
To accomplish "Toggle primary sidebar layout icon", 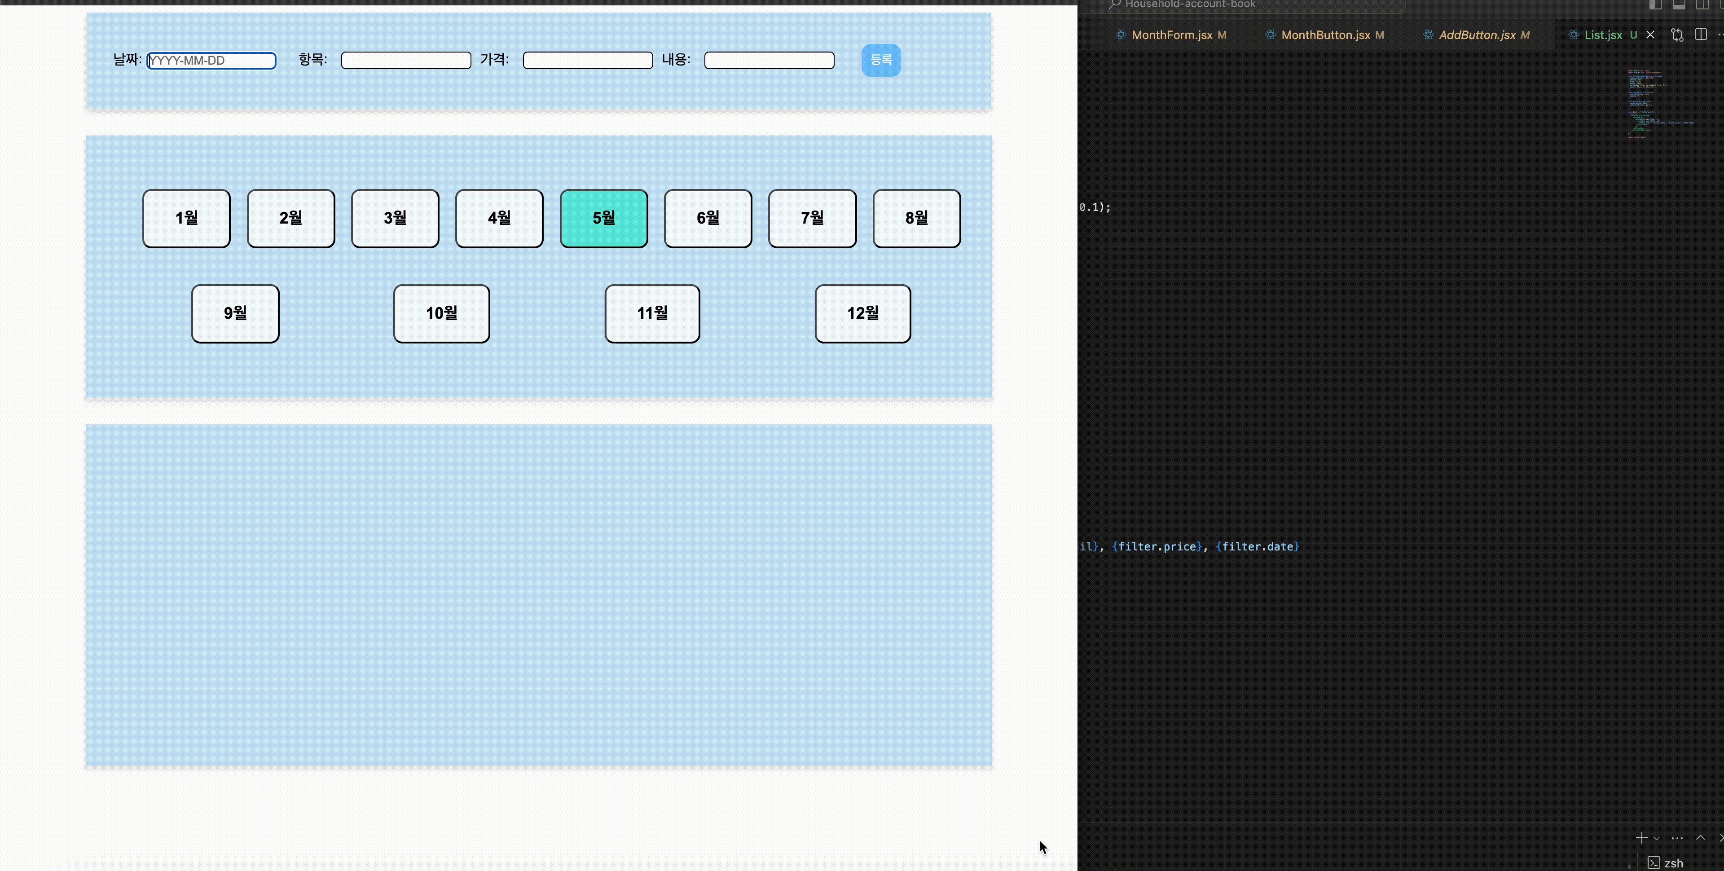I will point(1655,4).
